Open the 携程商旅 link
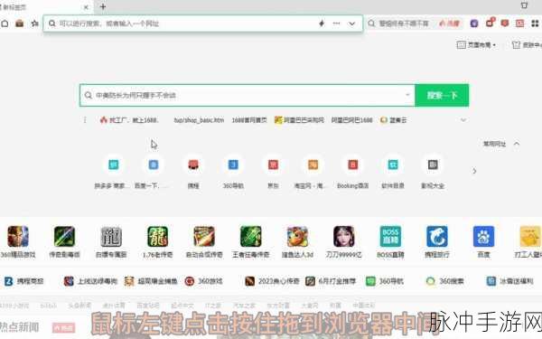Screen dimensions: 542x339 [23, 281]
